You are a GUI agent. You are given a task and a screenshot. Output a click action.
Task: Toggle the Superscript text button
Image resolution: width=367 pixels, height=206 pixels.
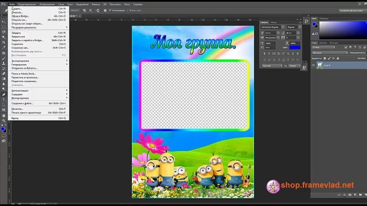click(x=283, y=54)
